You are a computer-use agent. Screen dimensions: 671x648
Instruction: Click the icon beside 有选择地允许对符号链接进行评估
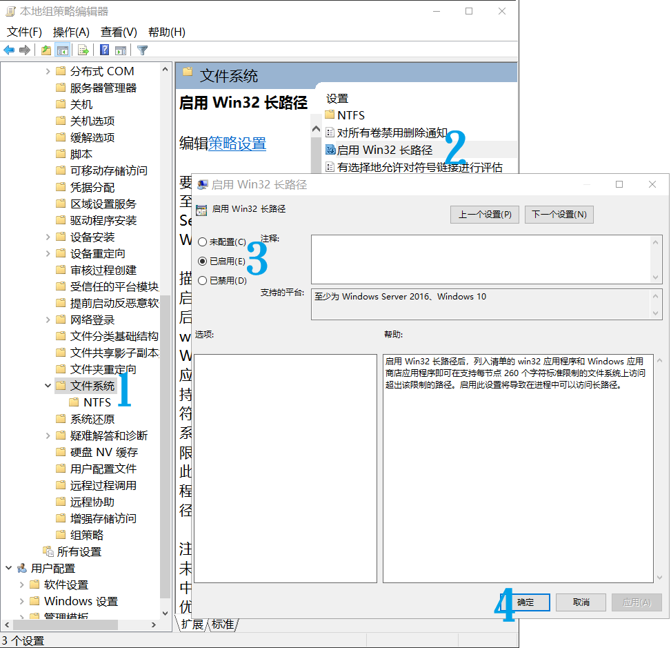[x=330, y=166]
